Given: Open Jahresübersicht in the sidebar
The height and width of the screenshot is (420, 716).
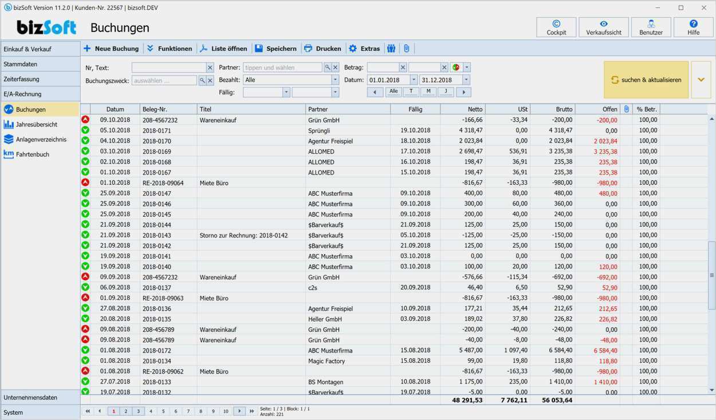Looking at the screenshot, I should point(37,124).
